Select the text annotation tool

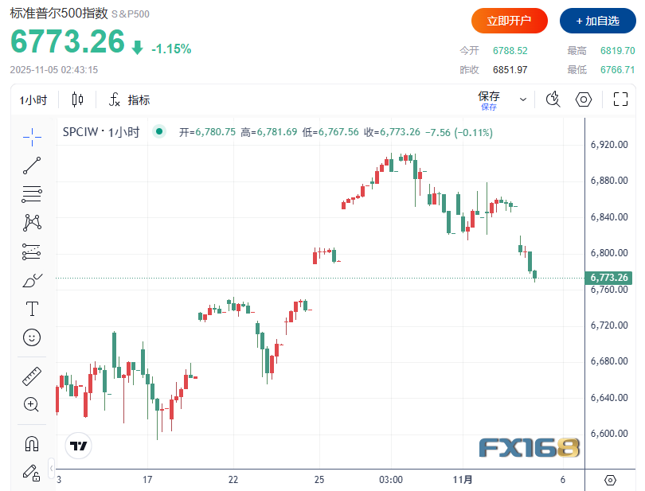(x=32, y=309)
